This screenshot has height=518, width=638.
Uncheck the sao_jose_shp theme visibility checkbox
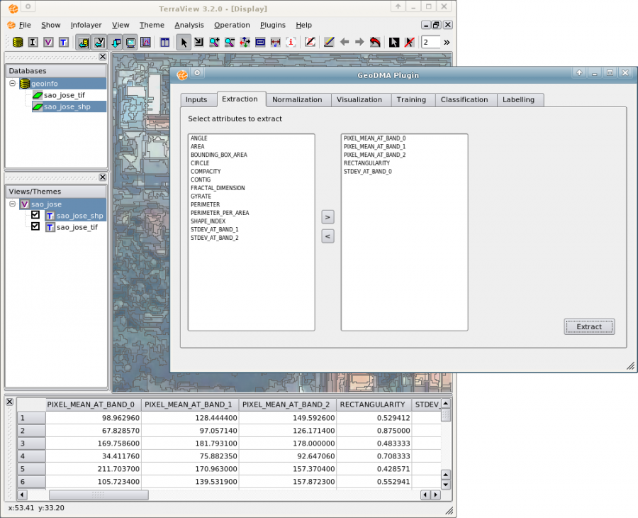[35, 215]
